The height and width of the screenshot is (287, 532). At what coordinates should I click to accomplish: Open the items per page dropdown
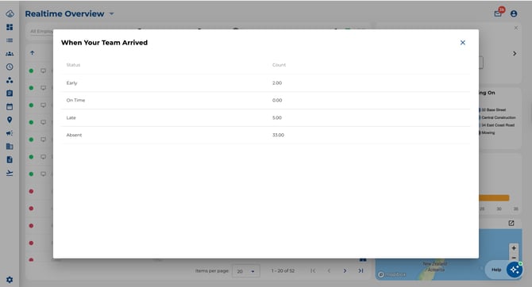coord(246,271)
